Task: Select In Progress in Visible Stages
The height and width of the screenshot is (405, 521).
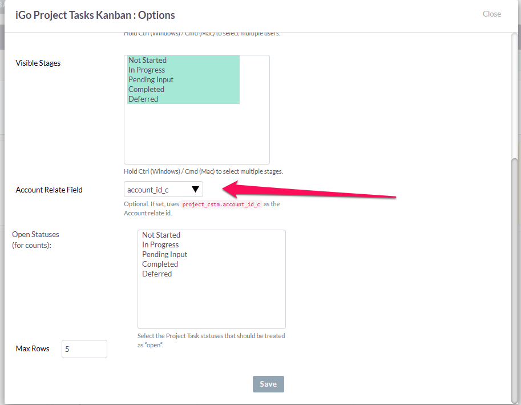Action: [x=183, y=70]
